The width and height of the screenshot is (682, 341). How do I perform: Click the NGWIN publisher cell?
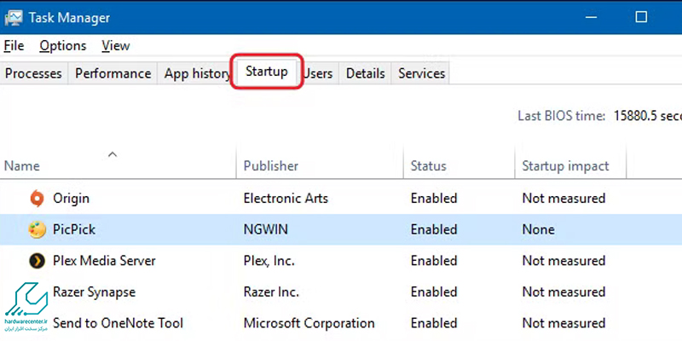pos(266,229)
